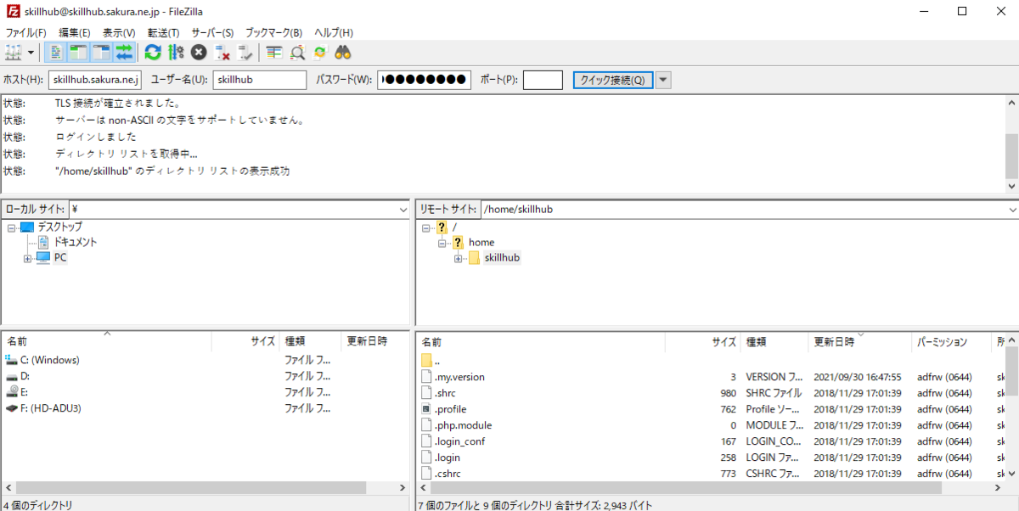Toggle remote directory tree display

point(101,53)
